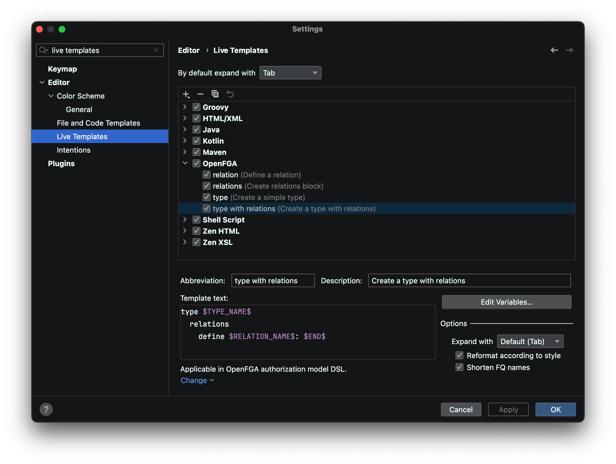
Task: Select File and Code Templates in sidebar
Action: (98, 123)
